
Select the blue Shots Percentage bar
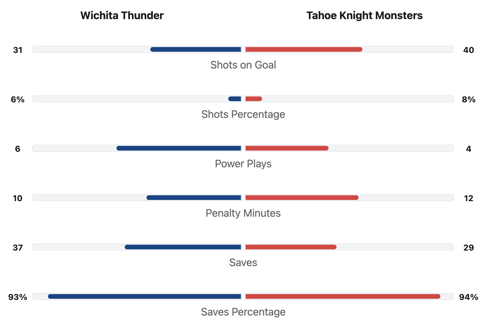coord(235,99)
